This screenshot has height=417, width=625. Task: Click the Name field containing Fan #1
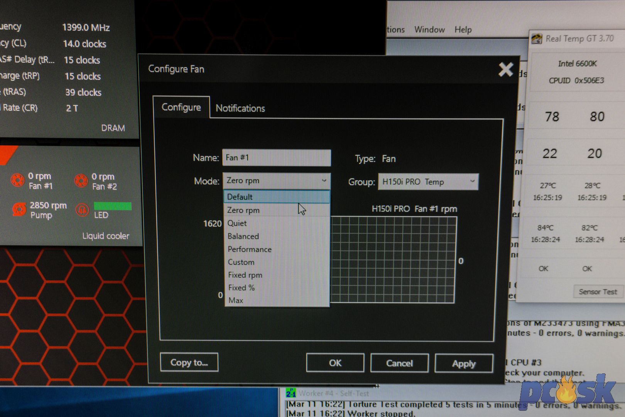[x=277, y=158]
